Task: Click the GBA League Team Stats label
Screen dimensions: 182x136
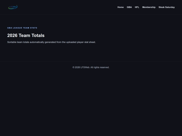Action: (x=22, y=28)
